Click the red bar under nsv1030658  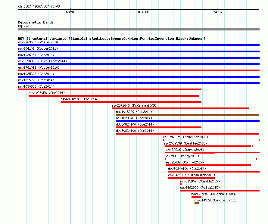[x=110, y=89]
